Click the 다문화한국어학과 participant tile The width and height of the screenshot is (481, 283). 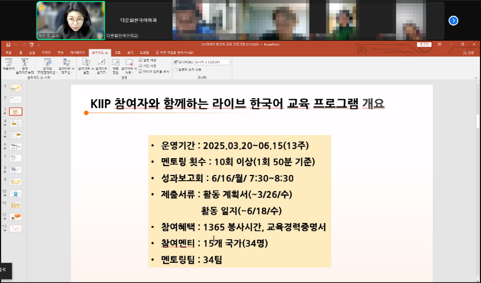coord(139,20)
